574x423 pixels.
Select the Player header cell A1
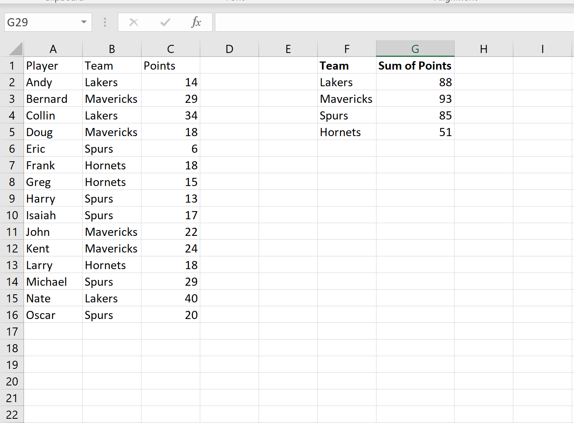click(x=53, y=65)
